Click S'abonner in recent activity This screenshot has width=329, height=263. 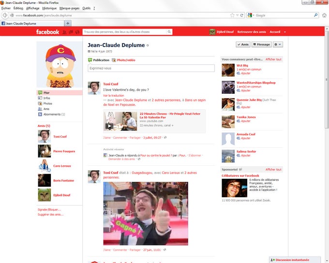194,155
